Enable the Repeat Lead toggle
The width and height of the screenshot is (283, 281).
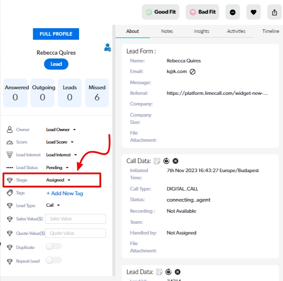click(x=54, y=260)
